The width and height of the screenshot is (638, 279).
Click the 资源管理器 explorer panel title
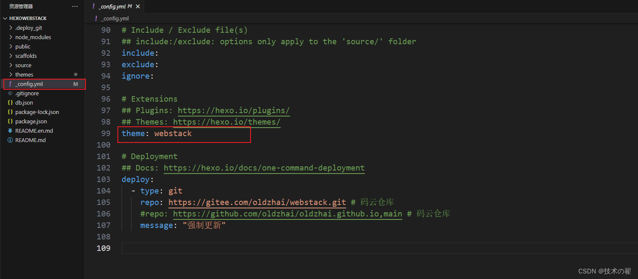21,6
